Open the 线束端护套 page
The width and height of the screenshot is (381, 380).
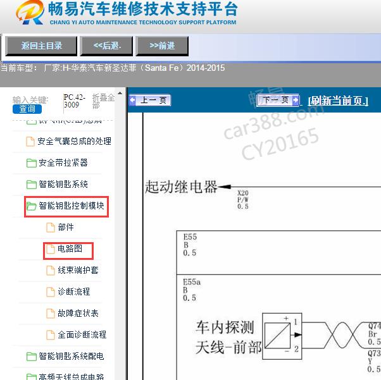coord(78,270)
